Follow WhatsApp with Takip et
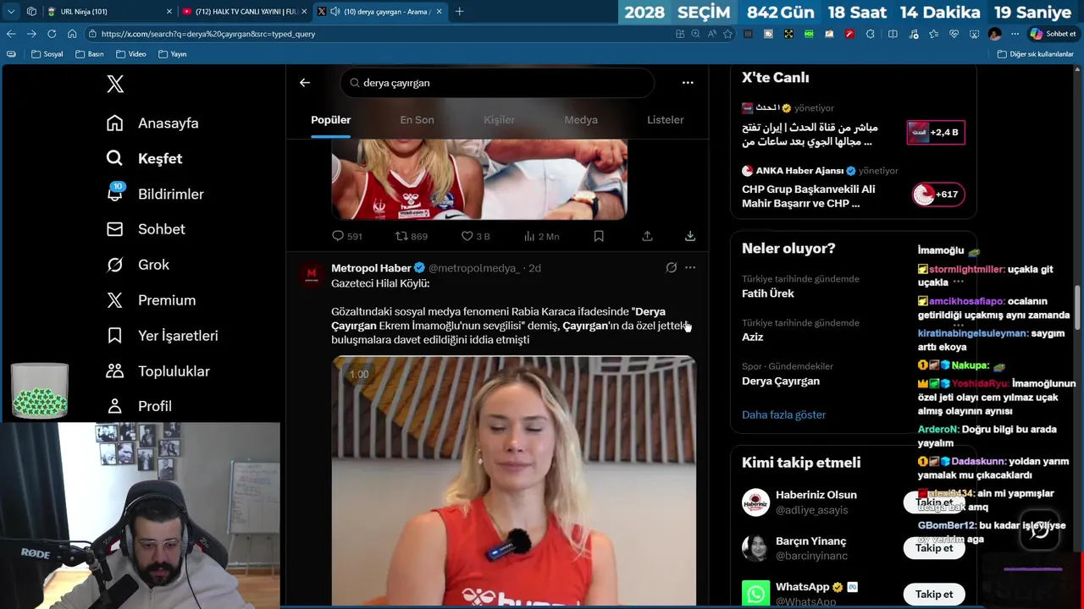The width and height of the screenshot is (1084, 609). (934, 594)
